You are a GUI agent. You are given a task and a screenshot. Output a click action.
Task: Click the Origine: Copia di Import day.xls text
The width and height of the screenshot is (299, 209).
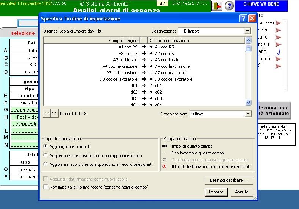point(72,31)
